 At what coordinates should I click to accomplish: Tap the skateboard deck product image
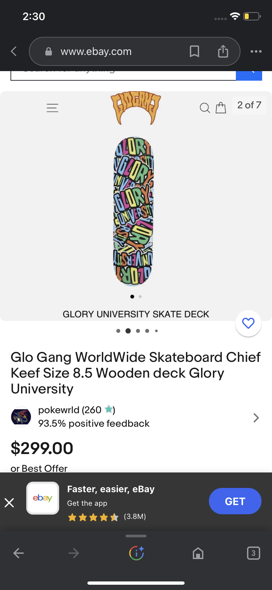[x=134, y=211]
